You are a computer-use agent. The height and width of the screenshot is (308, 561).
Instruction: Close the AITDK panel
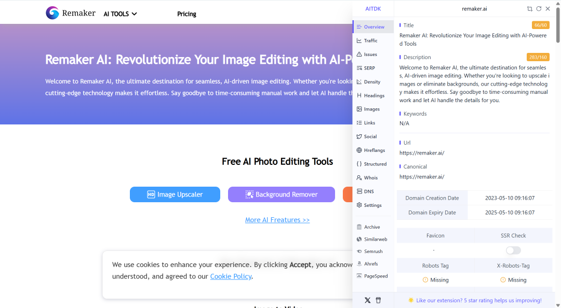click(548, 9)
